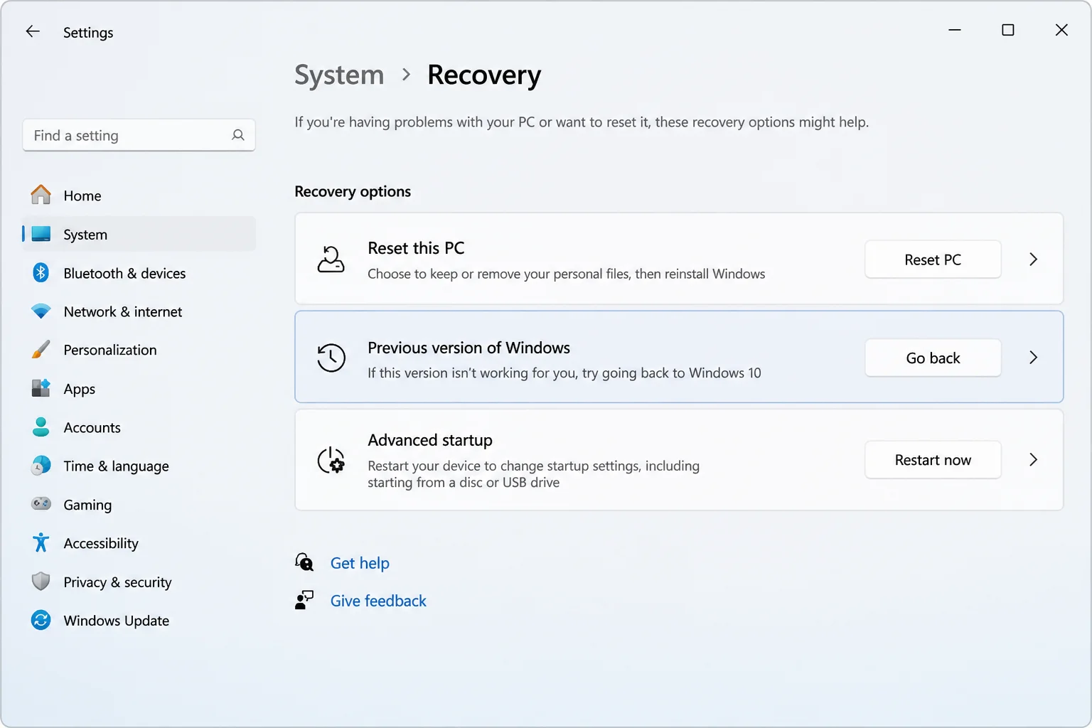This screenshot has width=1092, height=728.
Task: Click the Personalization paintbrush icon
Action: 41,350
